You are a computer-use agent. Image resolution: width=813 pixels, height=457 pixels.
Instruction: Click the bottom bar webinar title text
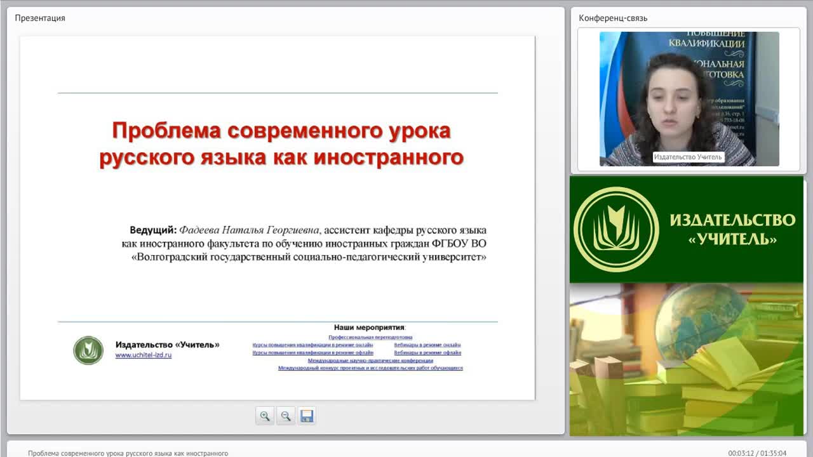128,453
